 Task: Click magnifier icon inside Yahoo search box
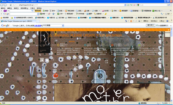coord(32,11)
